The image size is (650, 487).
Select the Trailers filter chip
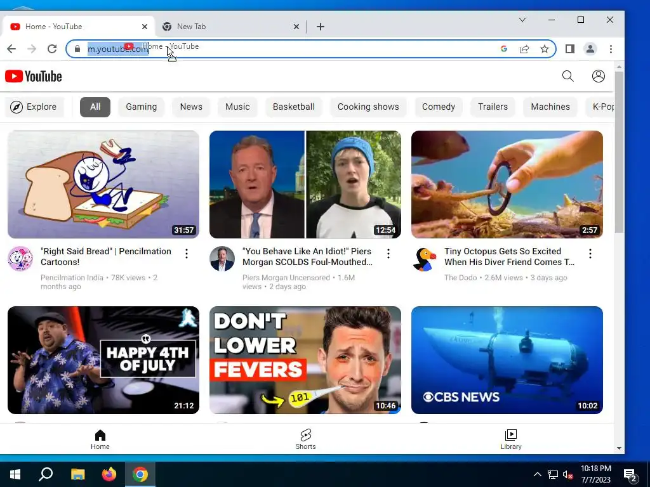point(493,107)
